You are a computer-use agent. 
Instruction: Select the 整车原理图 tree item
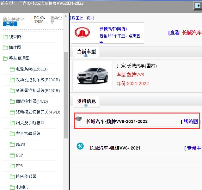coord(19,58)
